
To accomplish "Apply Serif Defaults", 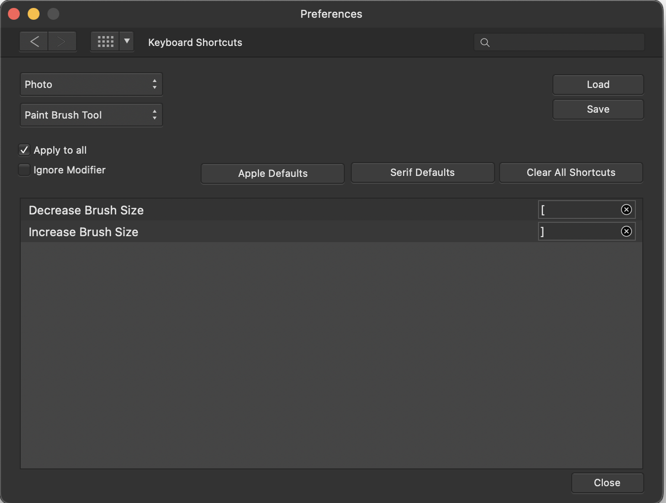I will [422, 172].
